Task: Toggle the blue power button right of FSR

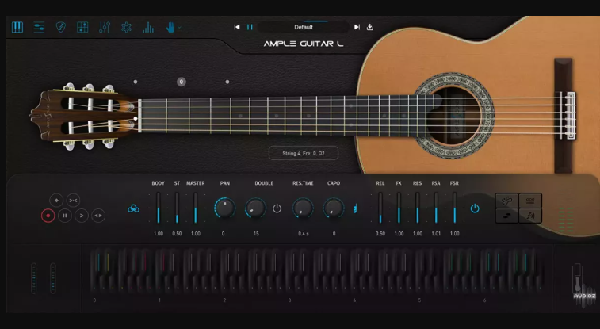Action: (x=475, y=208)
